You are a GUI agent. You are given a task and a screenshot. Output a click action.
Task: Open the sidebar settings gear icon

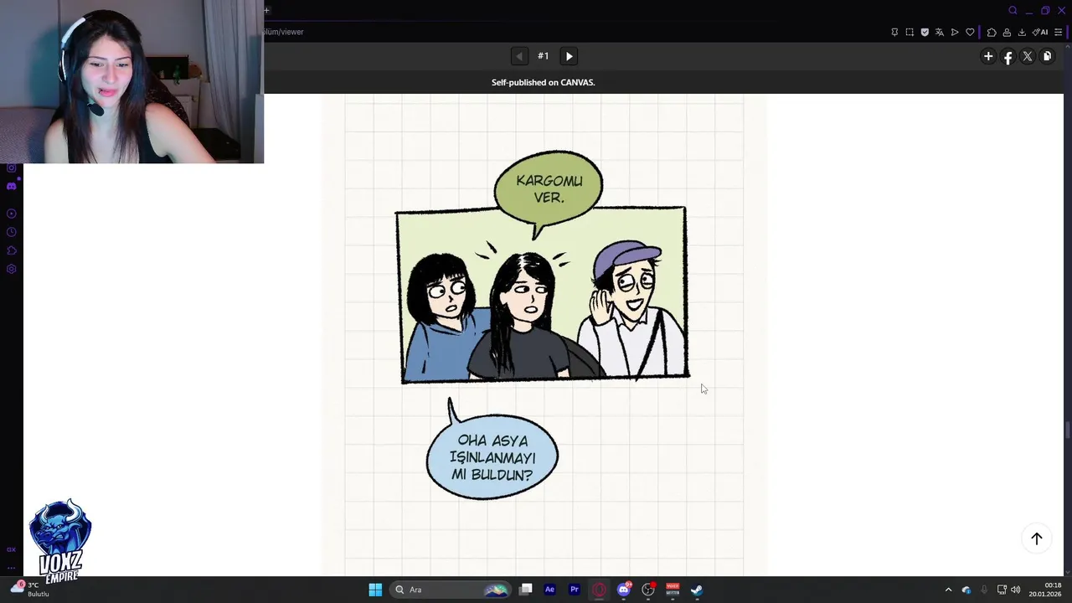(x=11, y=269)
